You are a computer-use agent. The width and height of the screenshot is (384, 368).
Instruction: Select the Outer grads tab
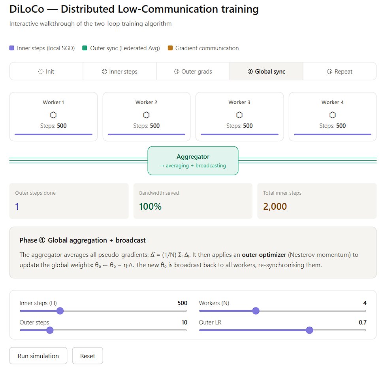[x=193, y=71]
